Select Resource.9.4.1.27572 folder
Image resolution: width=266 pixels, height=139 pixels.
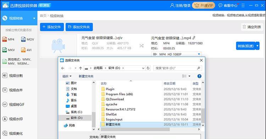118,109
